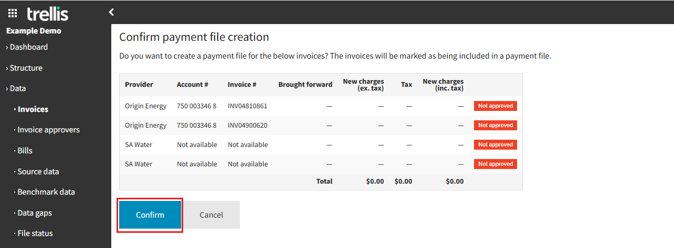Navigate to Data gaps

pyautogui.click(x=34, y=213)
